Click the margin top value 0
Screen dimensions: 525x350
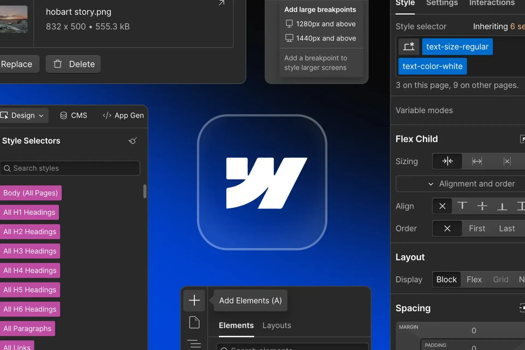(474, 331)
